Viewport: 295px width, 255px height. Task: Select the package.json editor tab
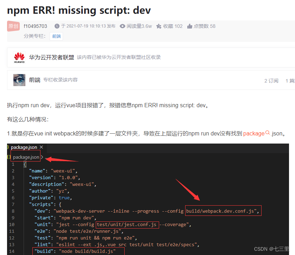tap(24, 147)
